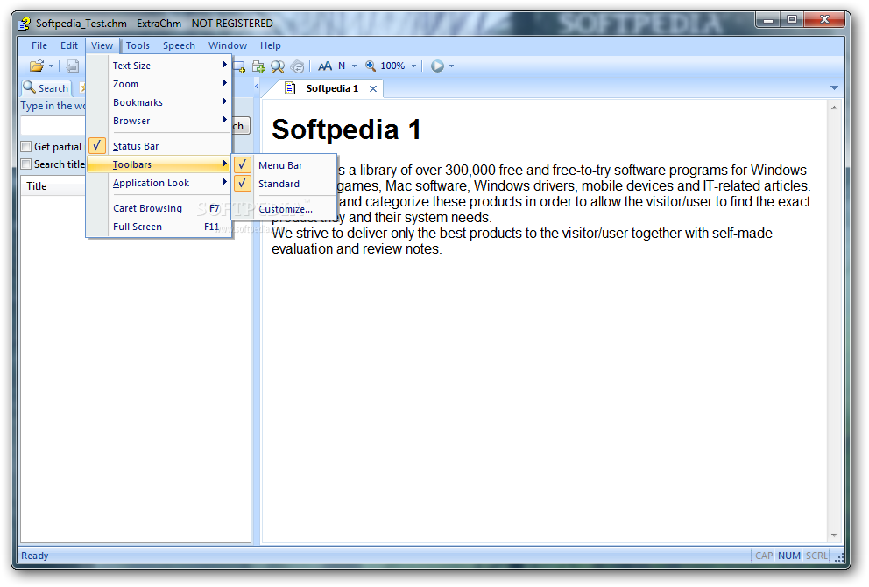The image size is (869, 587).
Task: Click the SCRL indicator in status bar
Action: click(816, 556)
